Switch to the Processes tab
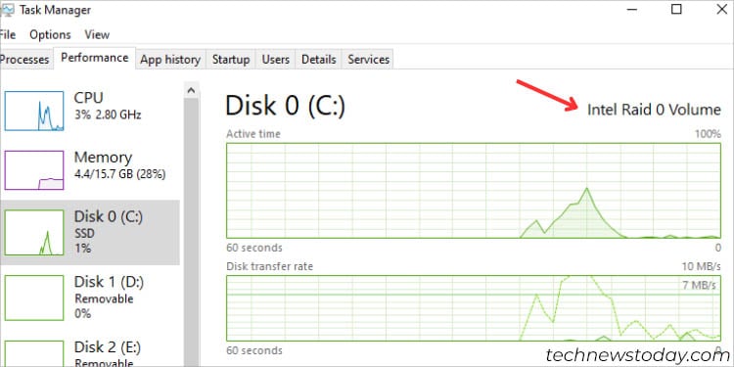734x367 pixels. [x=25, y=60]
